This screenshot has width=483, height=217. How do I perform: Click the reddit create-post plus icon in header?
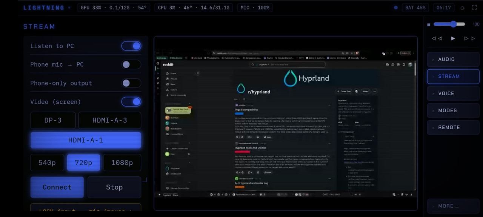point(398,65)
